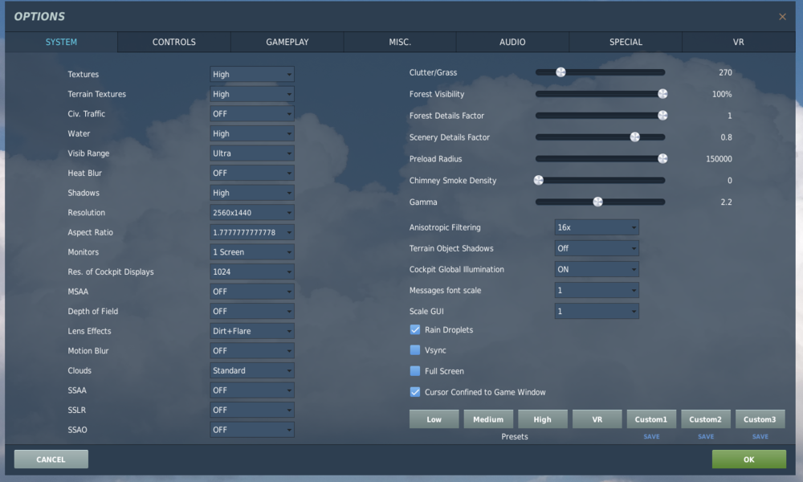Enable the Vsync checkbox
This screenshot has height=482, width=803.
pos(415,349)
